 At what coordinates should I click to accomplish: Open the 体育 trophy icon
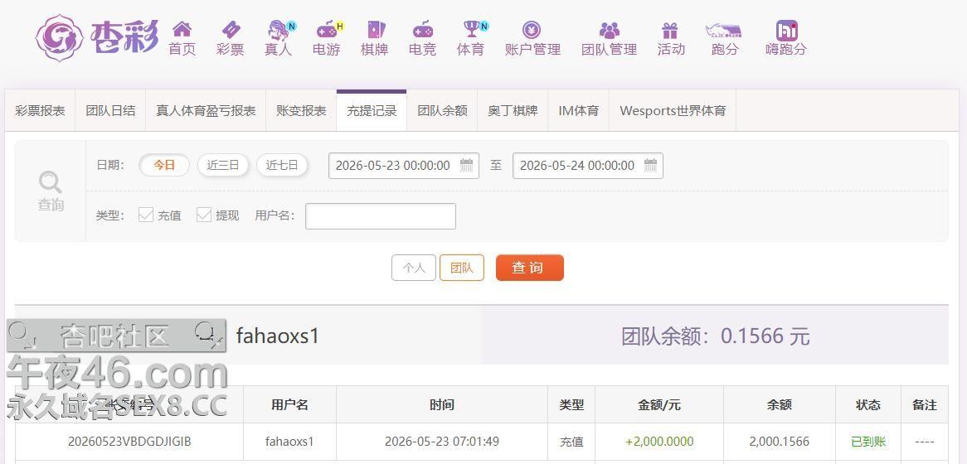(473, 29)
